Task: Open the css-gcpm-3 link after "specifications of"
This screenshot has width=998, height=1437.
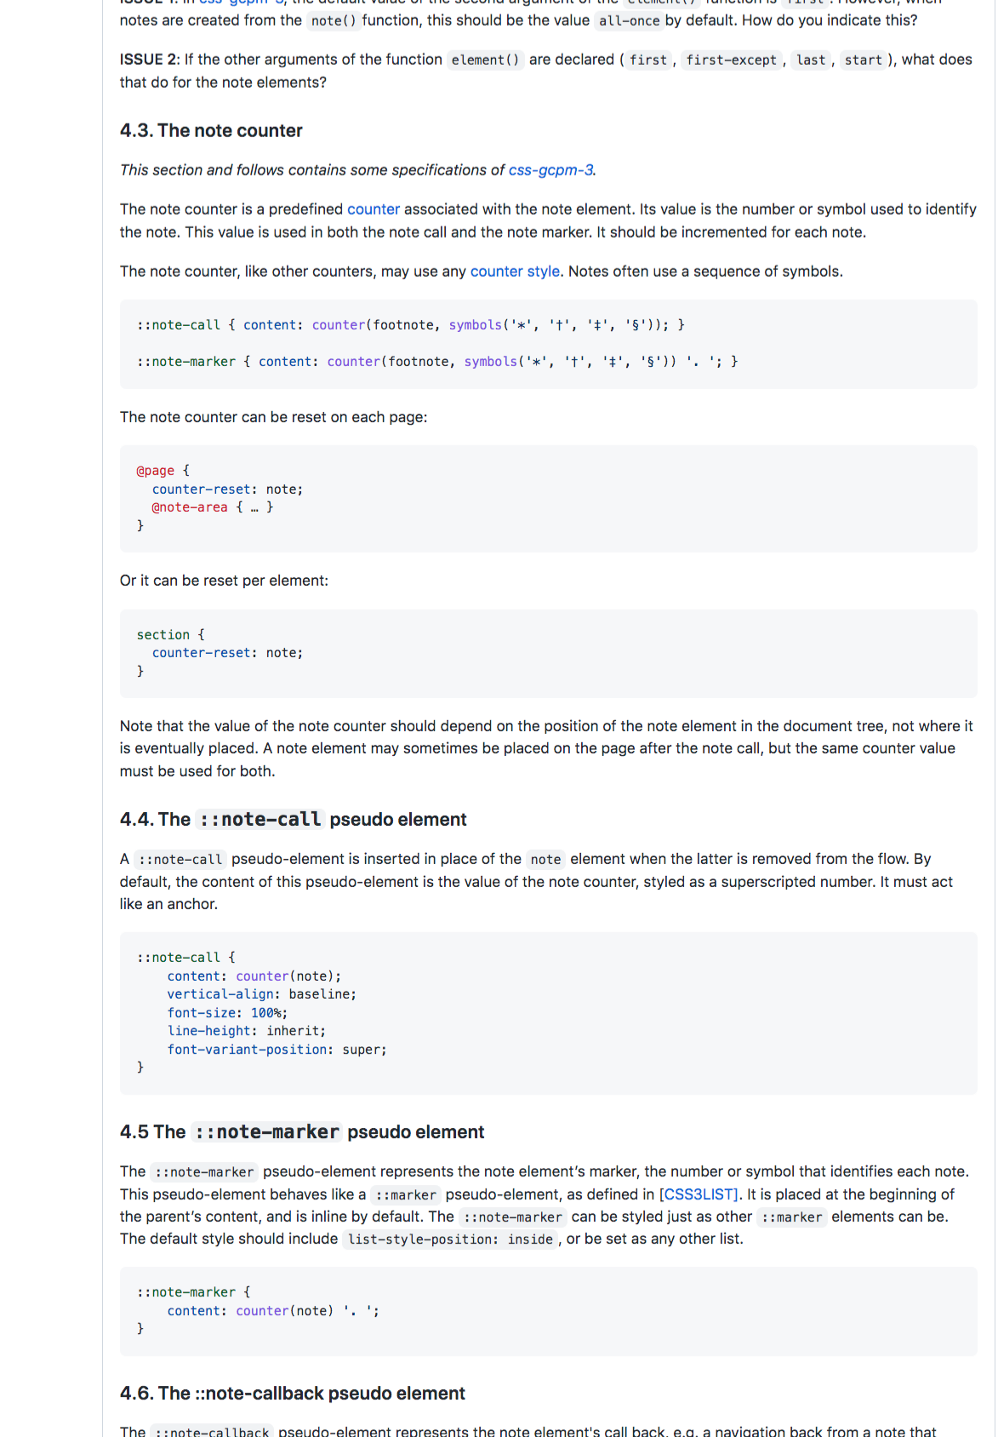Action: click(550, 170)
